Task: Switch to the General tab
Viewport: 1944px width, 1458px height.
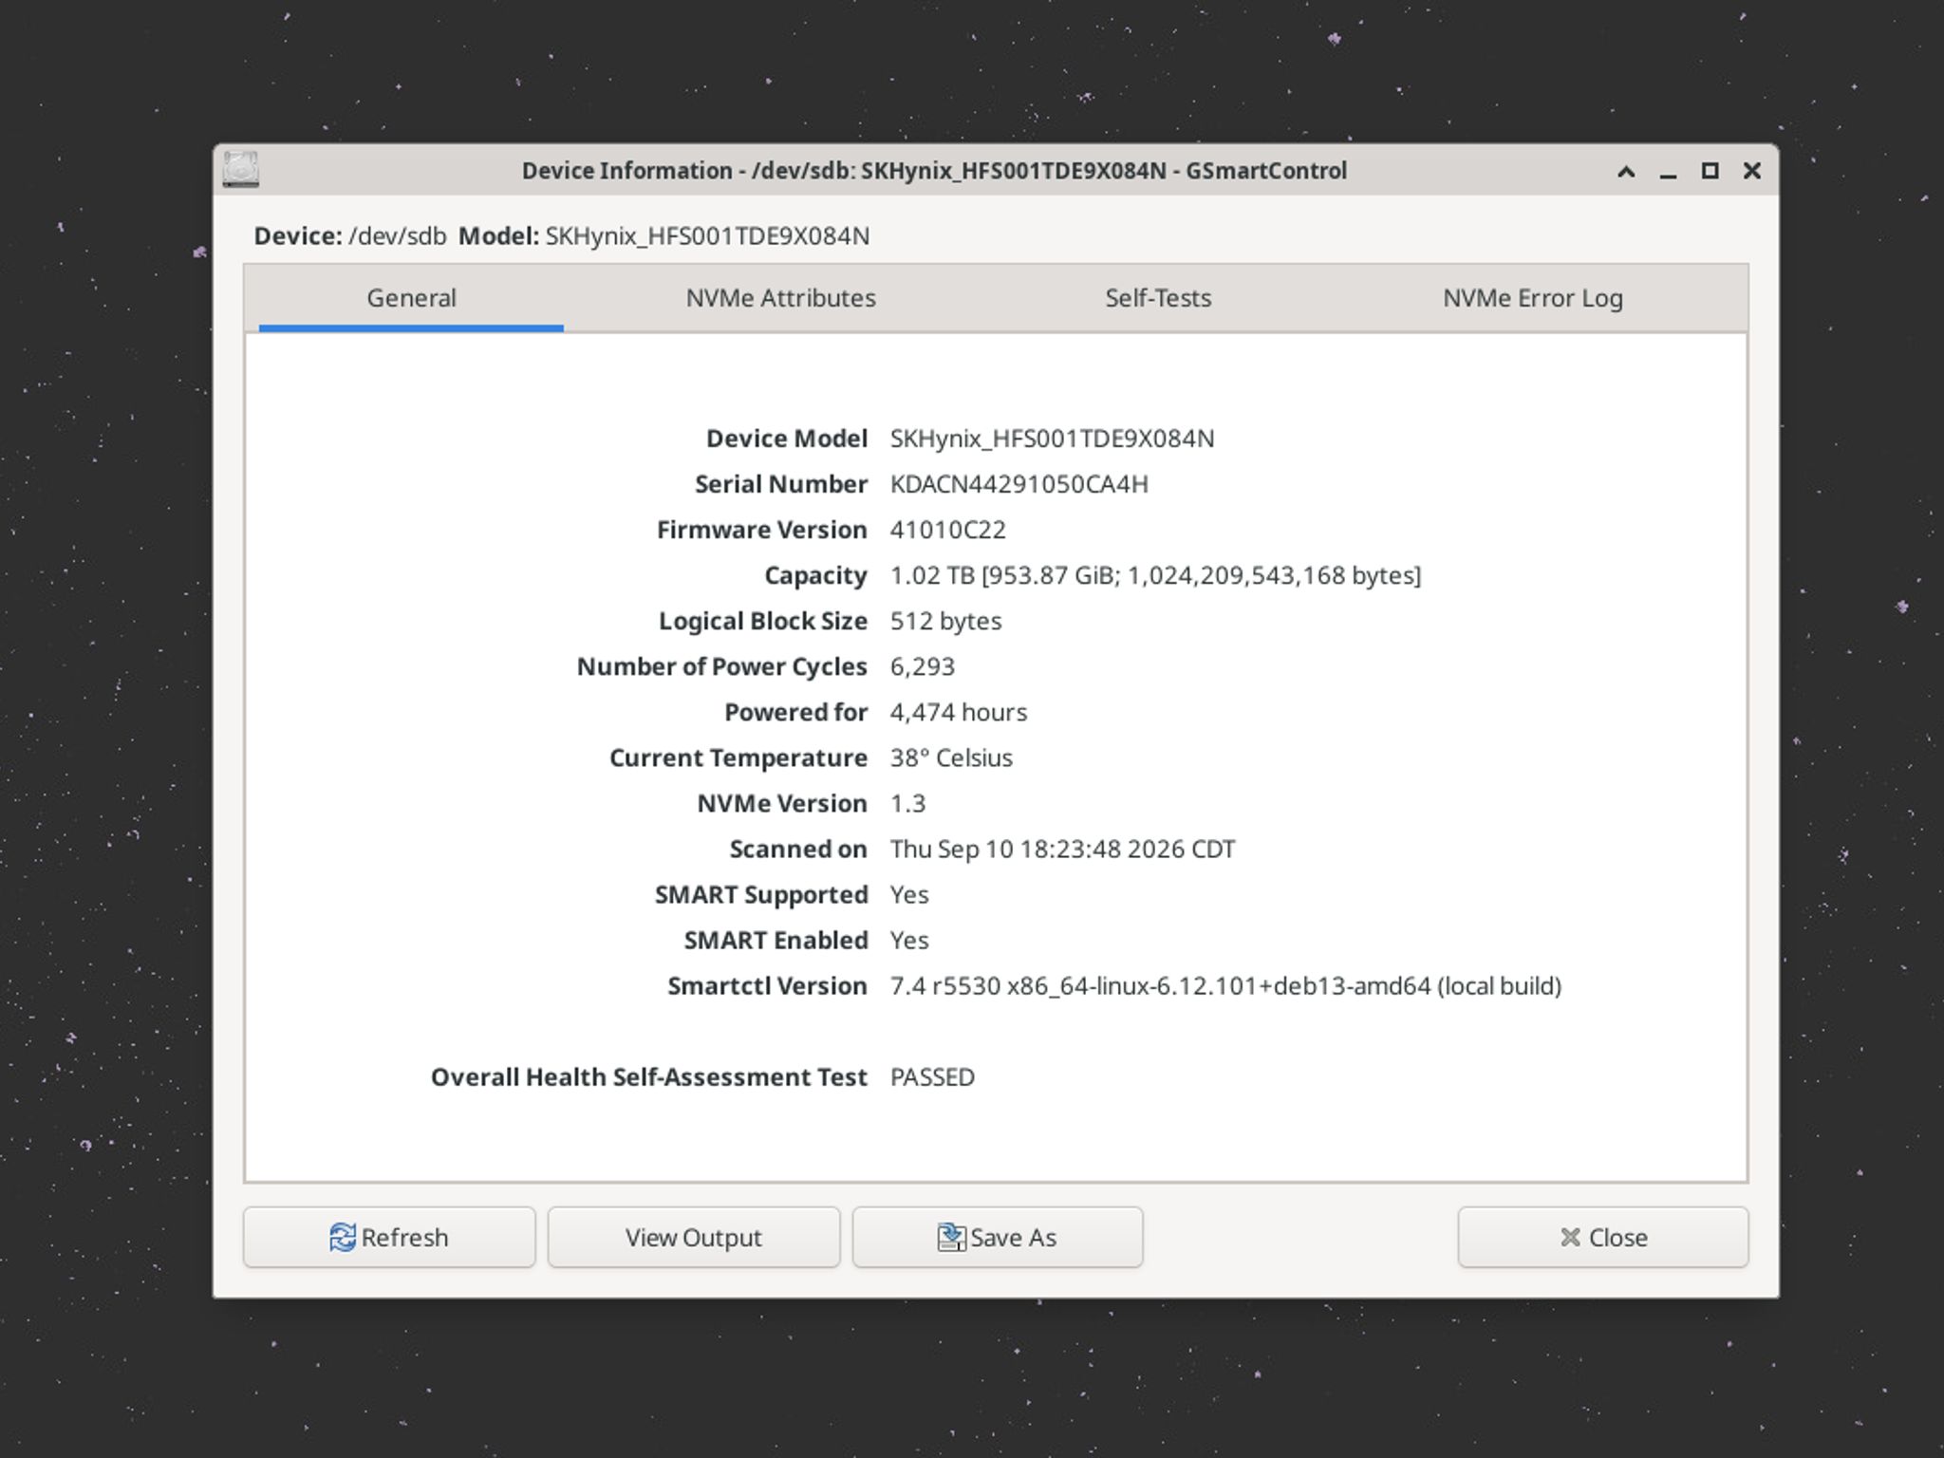Action: point(411,298)
